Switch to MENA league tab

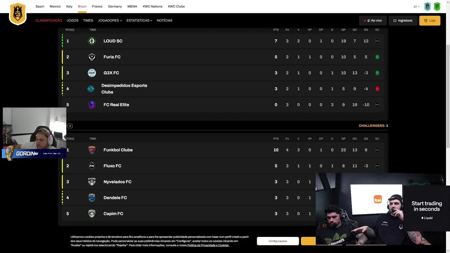pyautogui.click(x=132, y=6)
